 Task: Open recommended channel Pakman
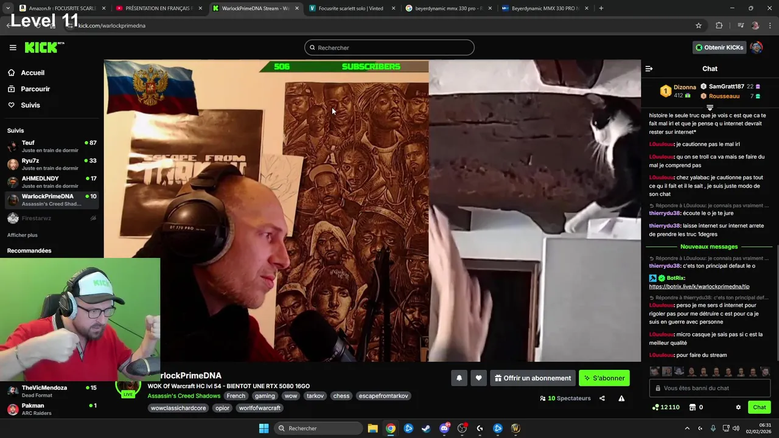click(x=52, y=409)
